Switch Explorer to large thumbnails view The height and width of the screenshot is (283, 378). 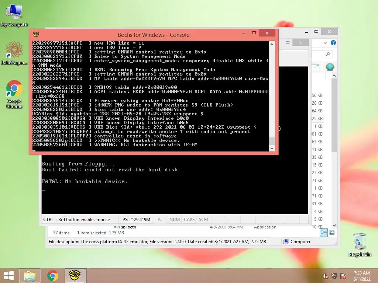point(332,233)
